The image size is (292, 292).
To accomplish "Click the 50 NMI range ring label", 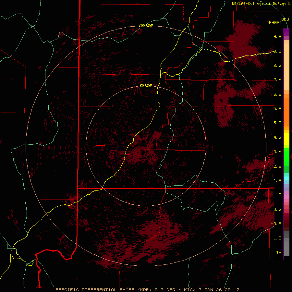I will point(146,86).
